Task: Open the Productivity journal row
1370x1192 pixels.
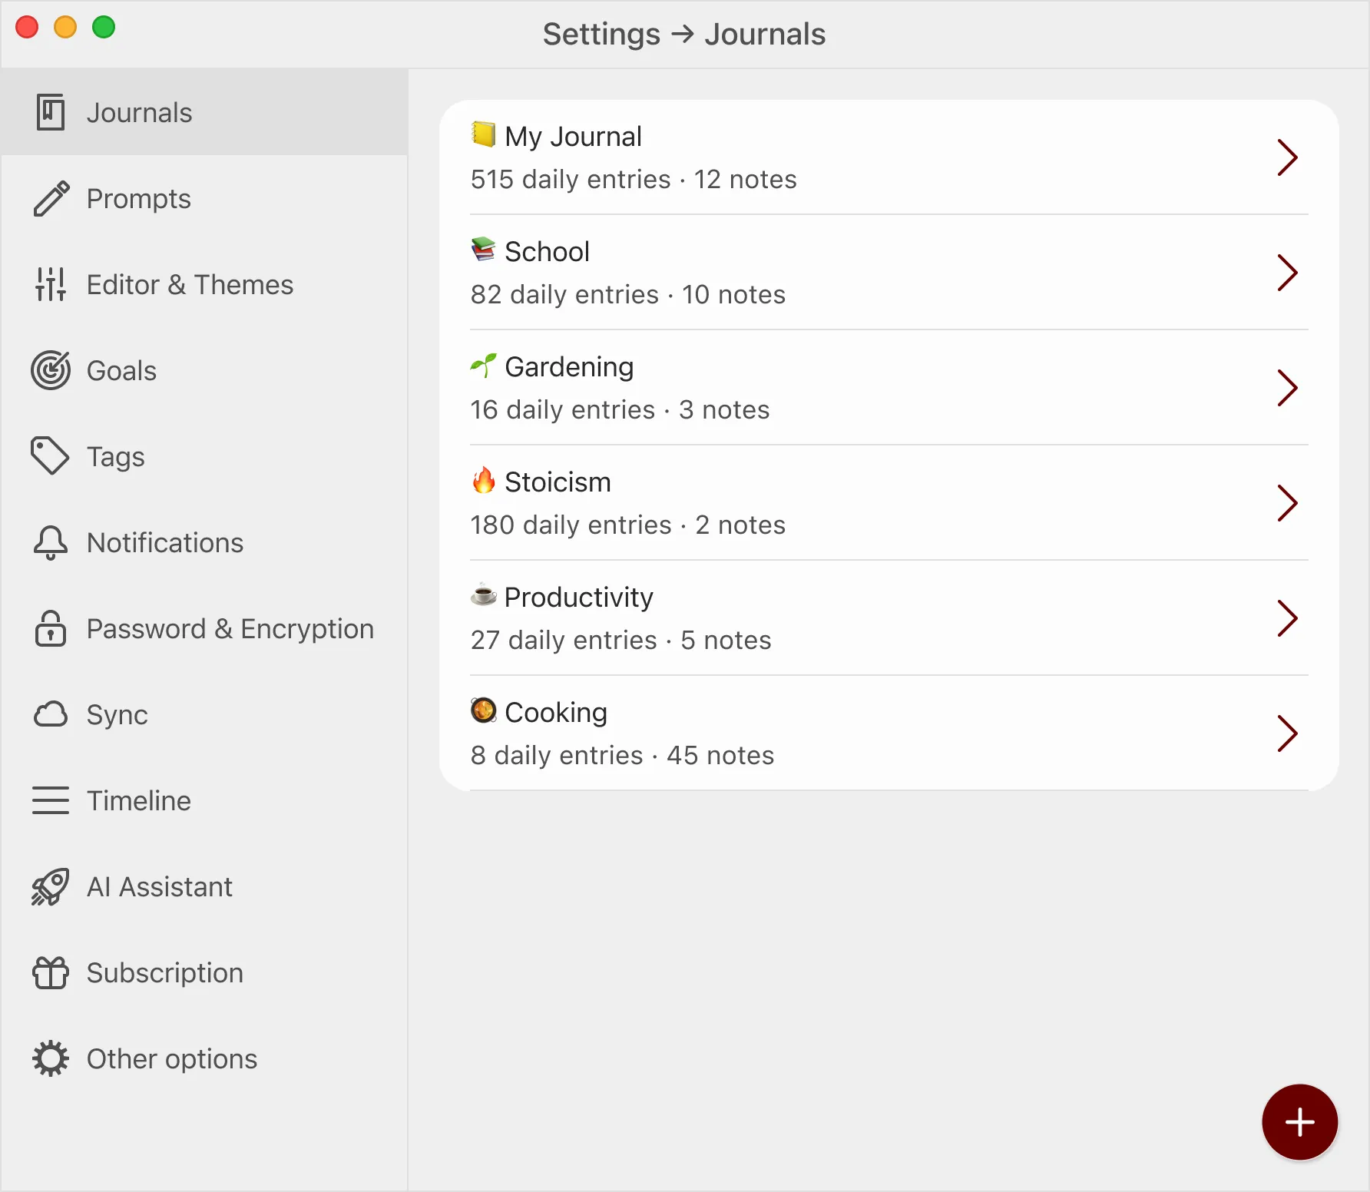Action: [x=889, y=618]
